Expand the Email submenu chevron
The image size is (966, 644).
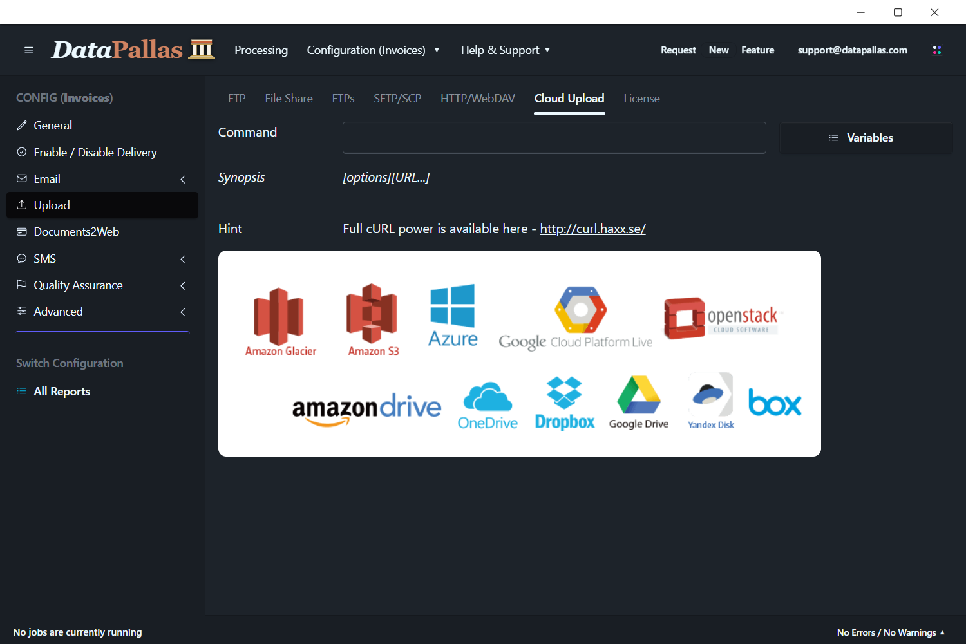pyautogui.click(x=183, y=179)
